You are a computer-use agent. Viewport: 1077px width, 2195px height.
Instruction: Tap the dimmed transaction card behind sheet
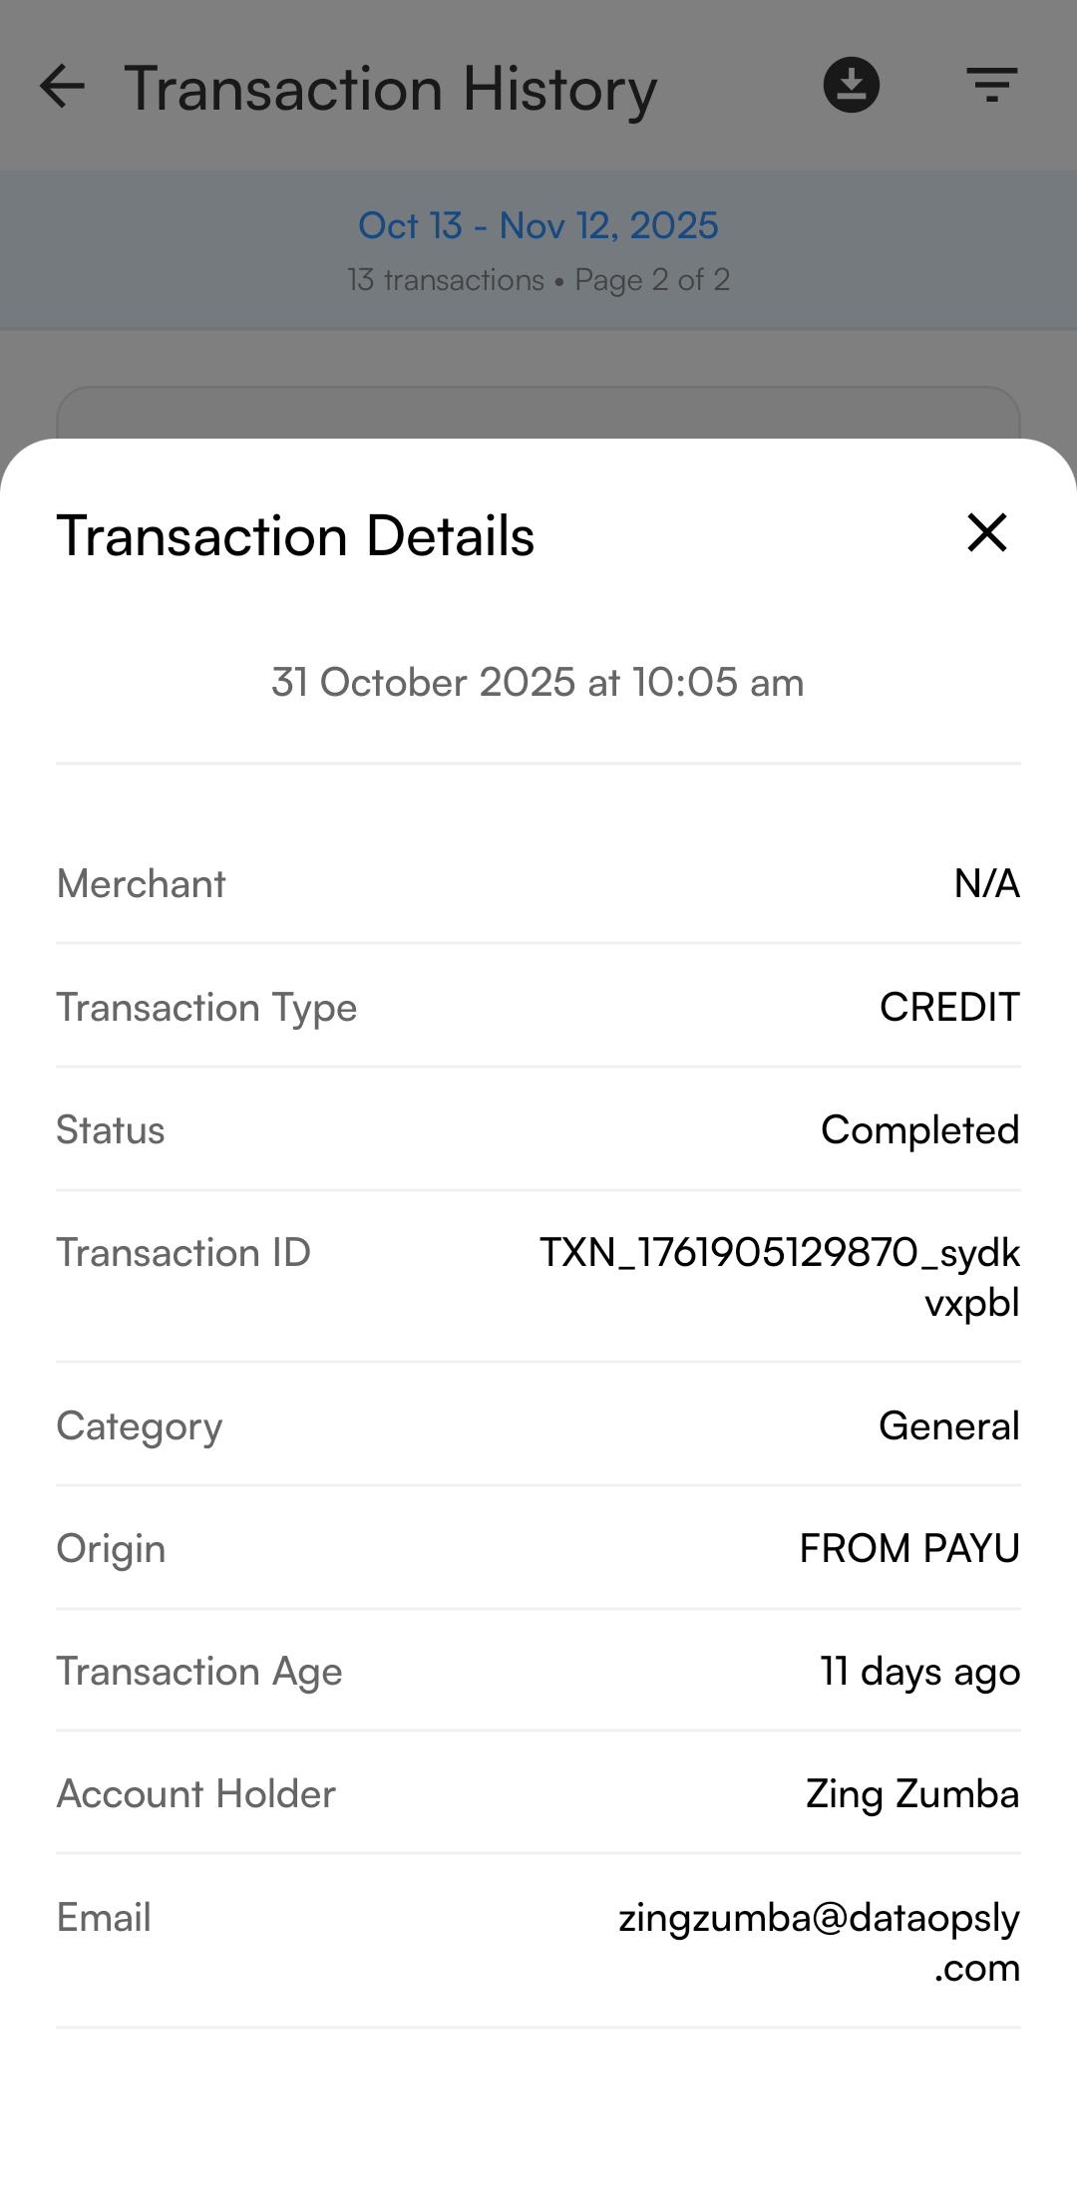point(538,413)
